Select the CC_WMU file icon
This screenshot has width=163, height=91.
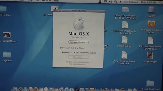[x=55, y=8]
